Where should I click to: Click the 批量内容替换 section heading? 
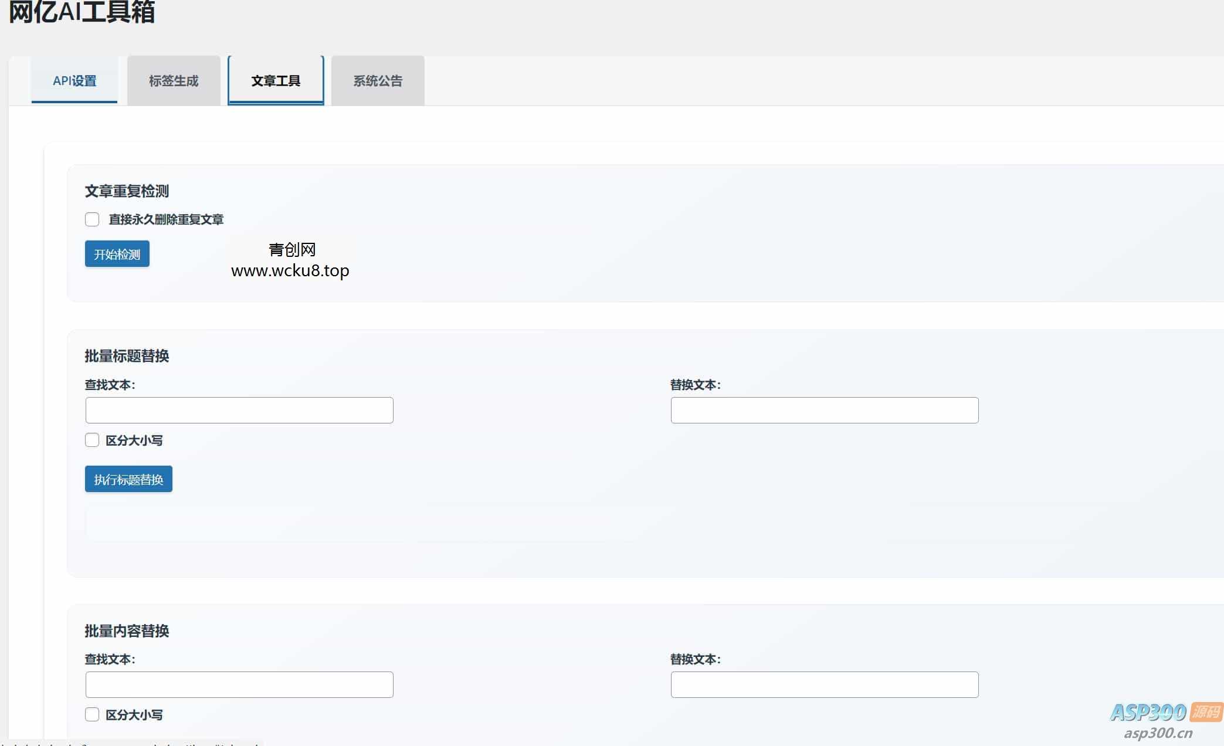127,631
